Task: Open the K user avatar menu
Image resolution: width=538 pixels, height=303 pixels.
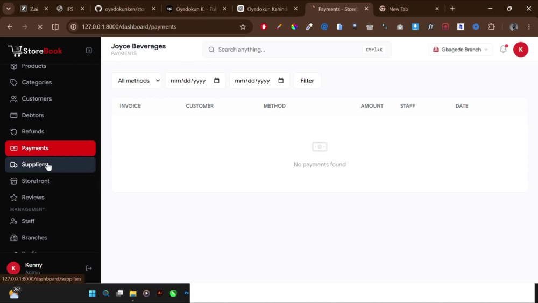Action: click(520, 50)
